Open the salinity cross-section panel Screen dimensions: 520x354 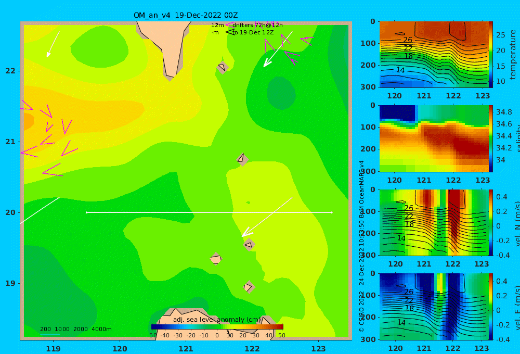(x=434, y=138)
